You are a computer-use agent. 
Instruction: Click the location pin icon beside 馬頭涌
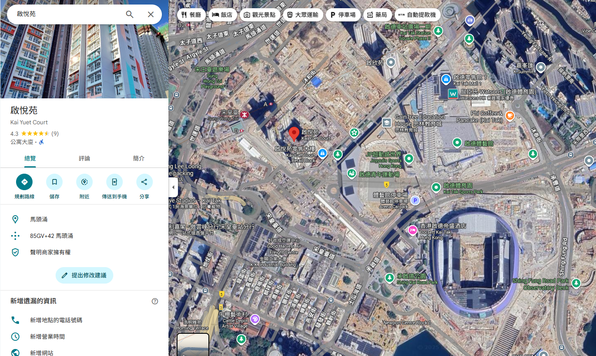[15, 219]
